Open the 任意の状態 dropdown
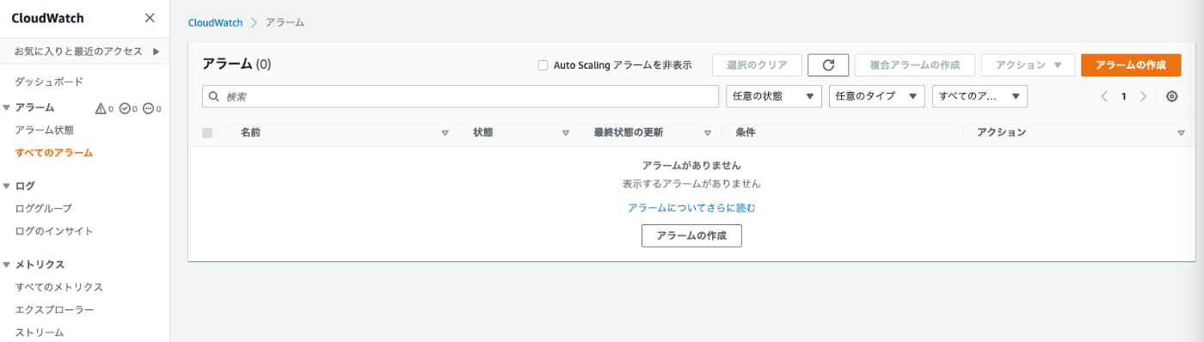The image size is (1204, 342). point(774,96)
